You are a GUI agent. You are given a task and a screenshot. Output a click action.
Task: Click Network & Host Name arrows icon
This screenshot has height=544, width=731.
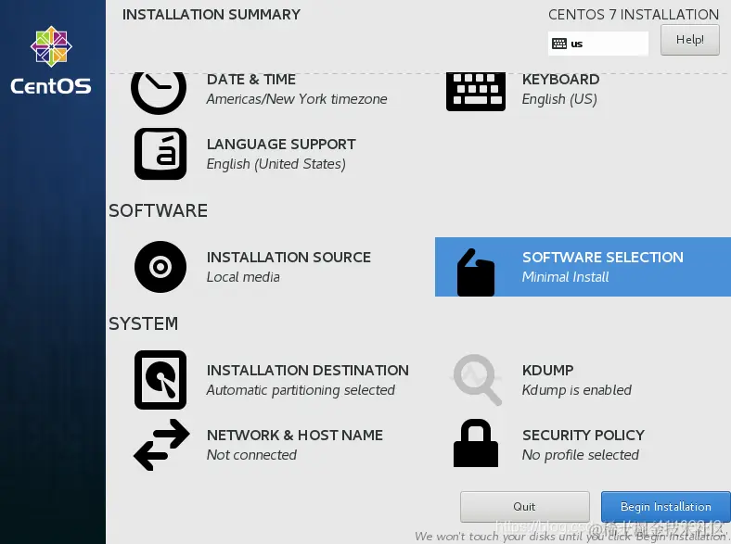[161, 445]
